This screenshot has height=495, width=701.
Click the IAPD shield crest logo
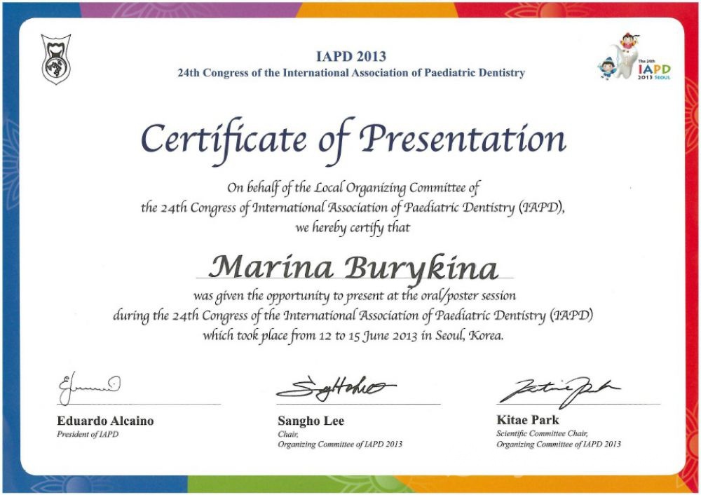(x=56, y=60)
